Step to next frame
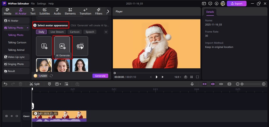This screenshot has height=127, width=269. point(162,77)
